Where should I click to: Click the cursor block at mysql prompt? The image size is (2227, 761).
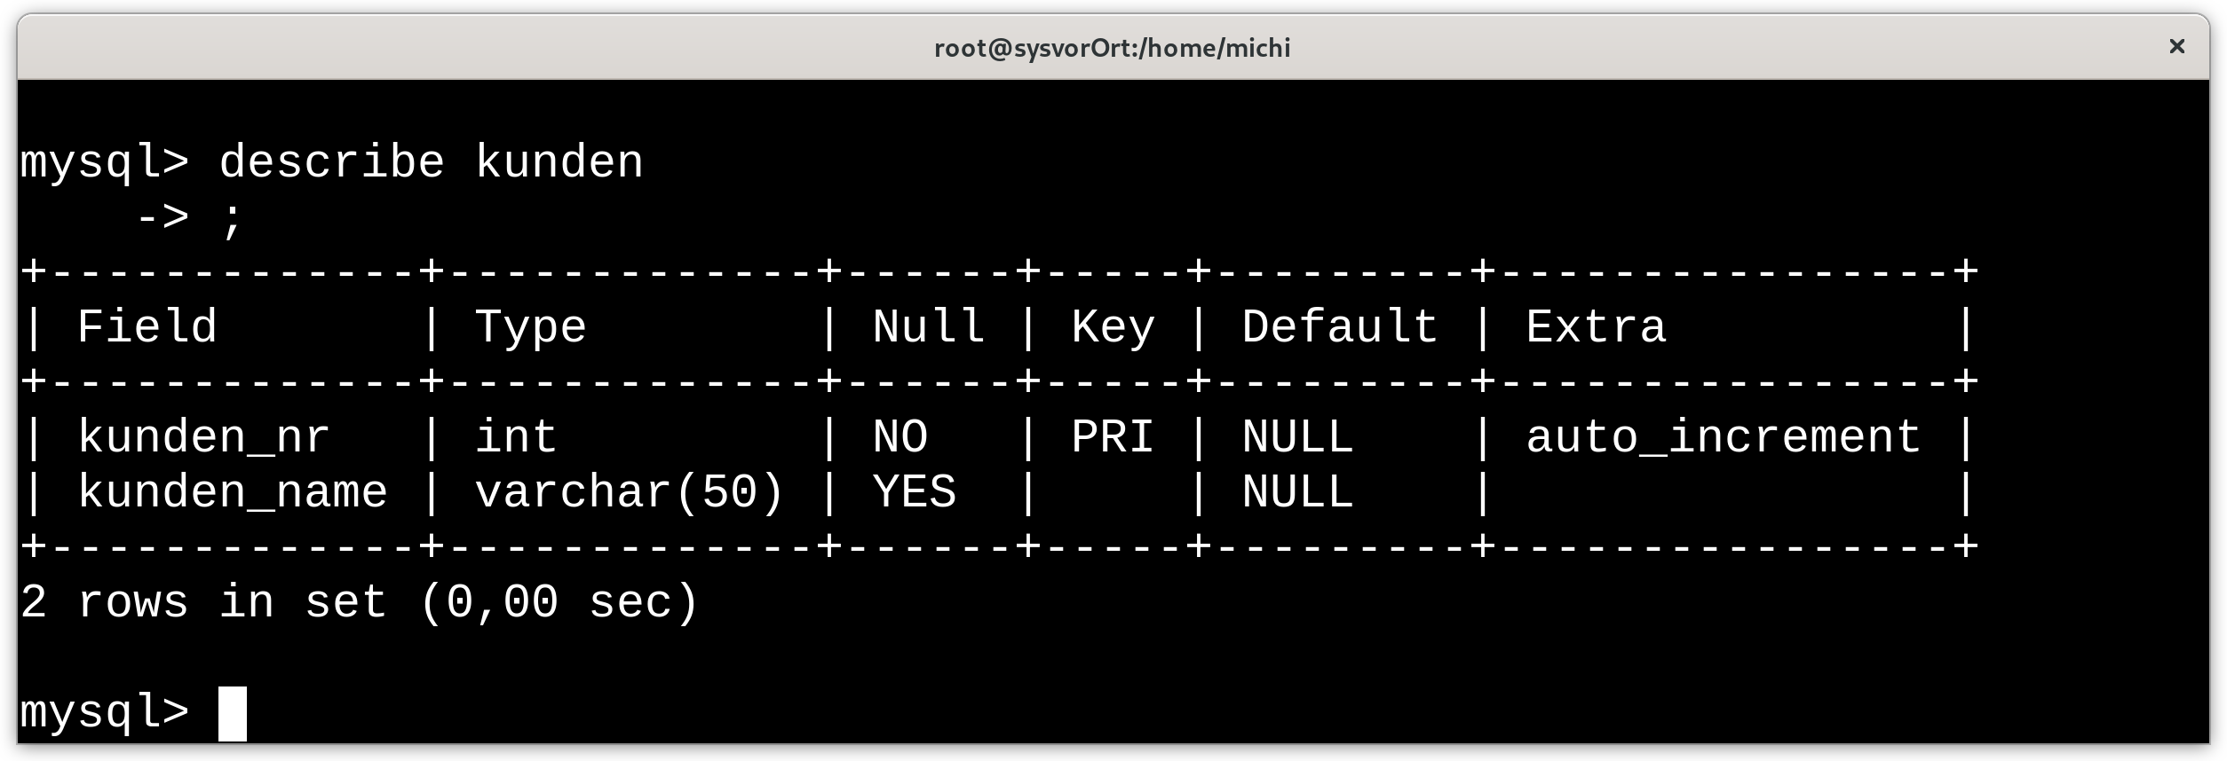[x=233, y=713]
